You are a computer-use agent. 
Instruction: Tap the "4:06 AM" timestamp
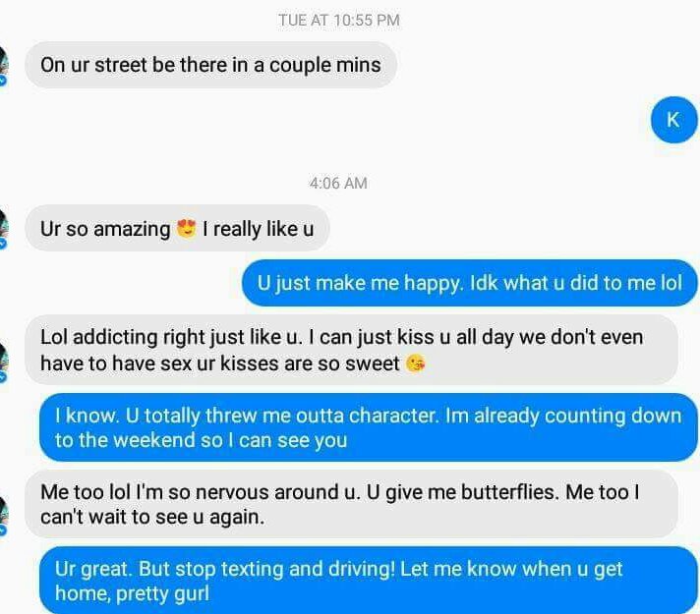338,183
